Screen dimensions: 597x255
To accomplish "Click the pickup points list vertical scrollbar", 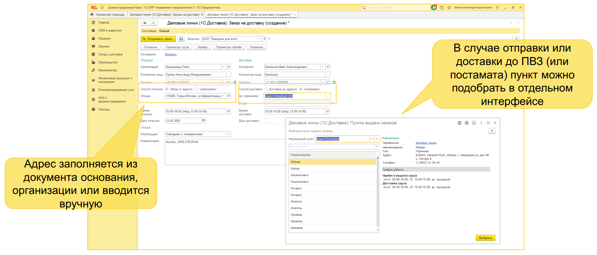I will [x=378, y=193].
